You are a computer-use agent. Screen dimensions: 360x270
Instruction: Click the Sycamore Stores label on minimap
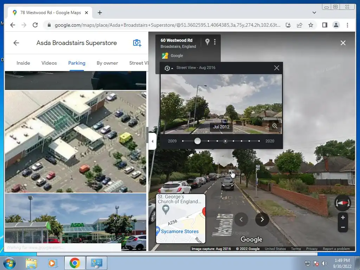180,231
